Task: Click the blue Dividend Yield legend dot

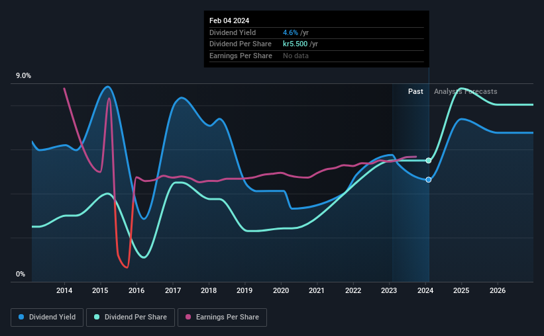Action: 21,317
